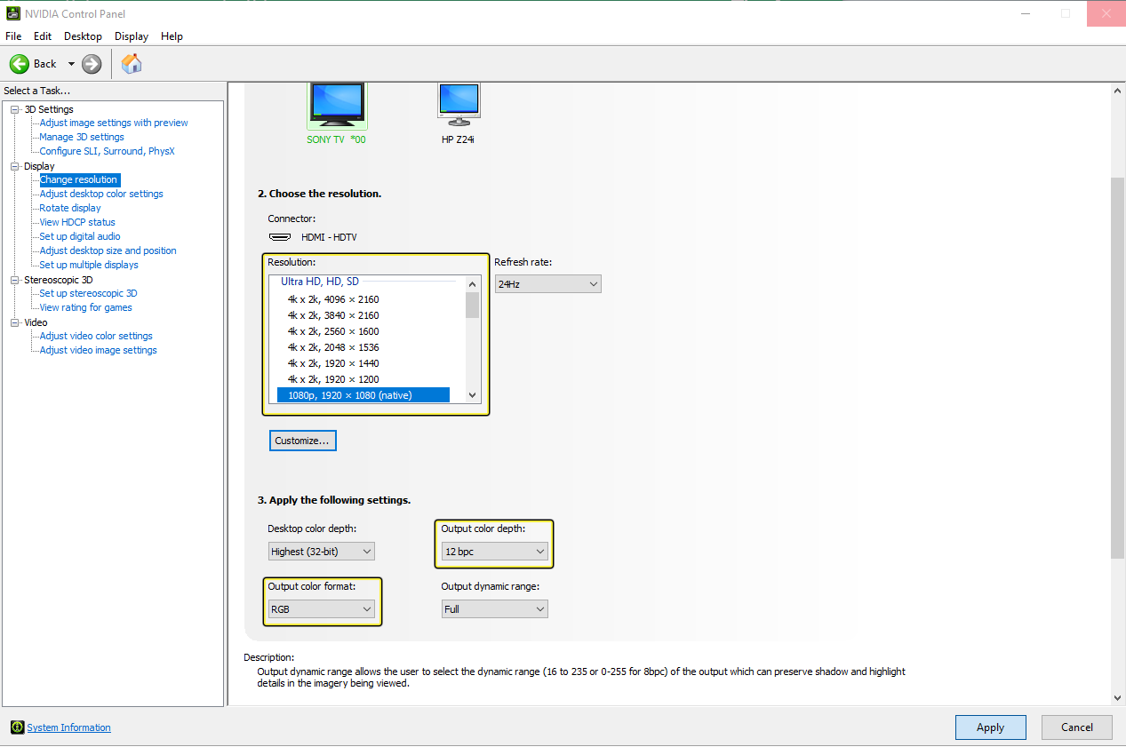Open the Desktop menu
The width and height of the screenshot is (1126, 747).
tap(83, 36)
